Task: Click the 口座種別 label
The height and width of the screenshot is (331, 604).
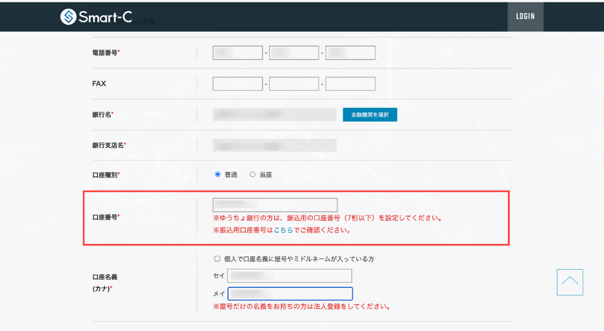Action: click(x=106, y=175)
